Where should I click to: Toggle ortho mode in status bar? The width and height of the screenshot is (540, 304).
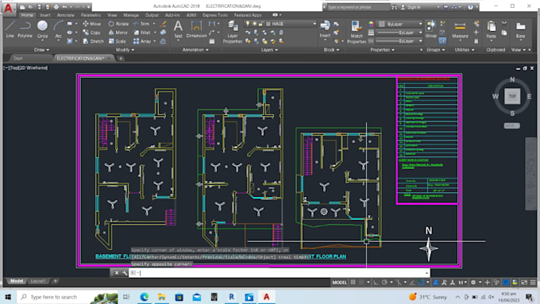(x=376, y=283)
